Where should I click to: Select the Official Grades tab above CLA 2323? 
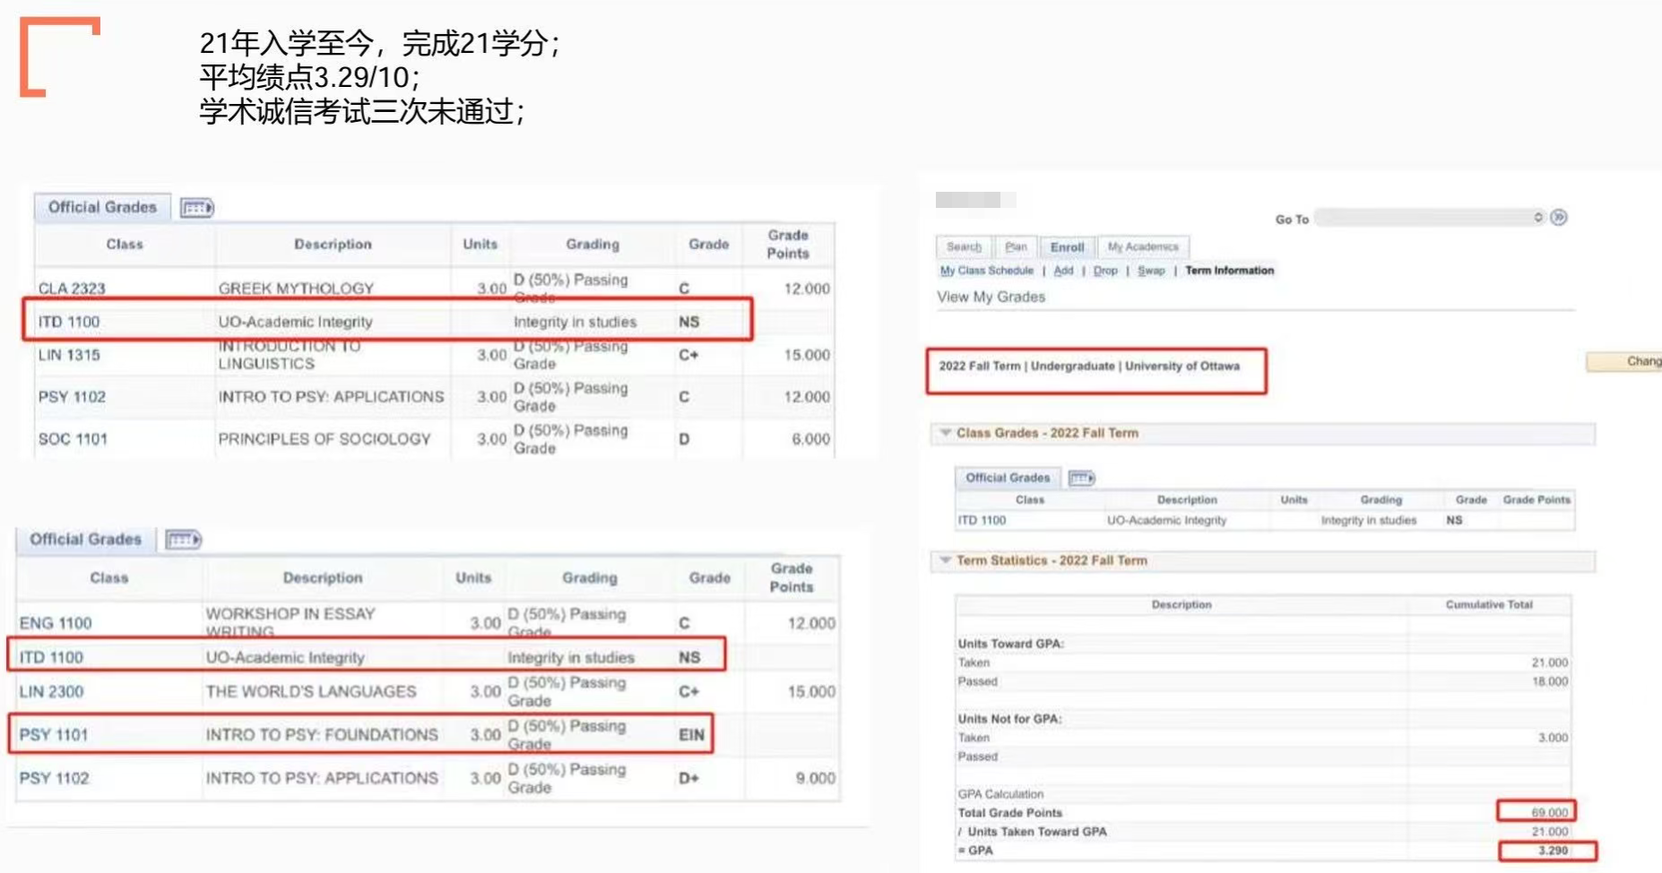click(x=102, y=207)
